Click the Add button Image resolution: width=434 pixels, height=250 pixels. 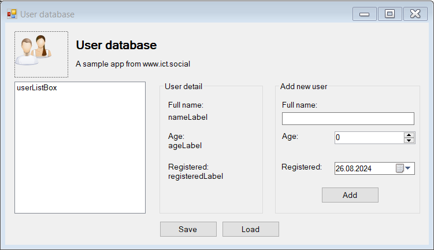click(350, 195)
